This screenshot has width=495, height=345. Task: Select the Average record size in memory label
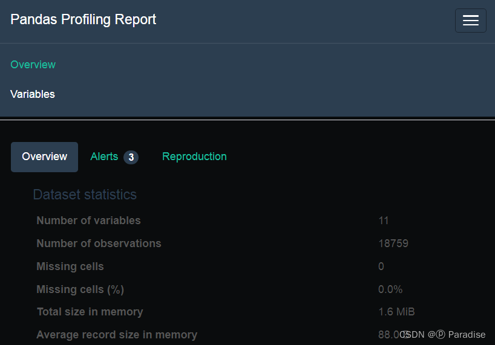click(x=117, y=335)
